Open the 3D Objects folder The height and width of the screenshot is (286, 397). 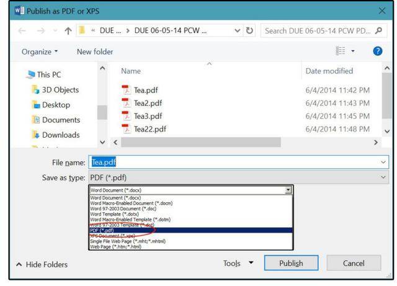(60, 89)
